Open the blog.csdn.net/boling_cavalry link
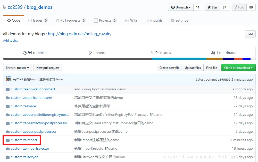Image resolution: width=258 pixels, height=162 pixels. click(80, 34)
